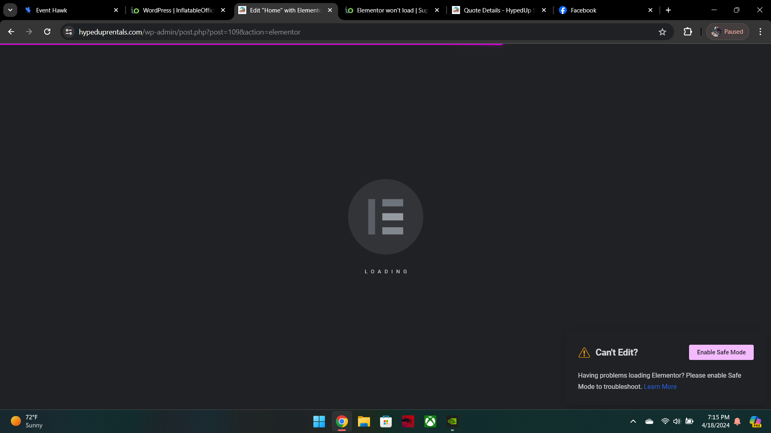
Task: Open the Windows Start menu
Action: pyautogui.click(x=319, y=421)
